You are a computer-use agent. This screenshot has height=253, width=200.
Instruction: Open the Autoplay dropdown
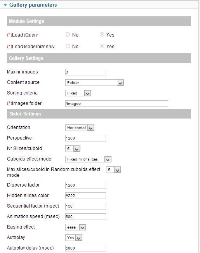tap(74, 238)
